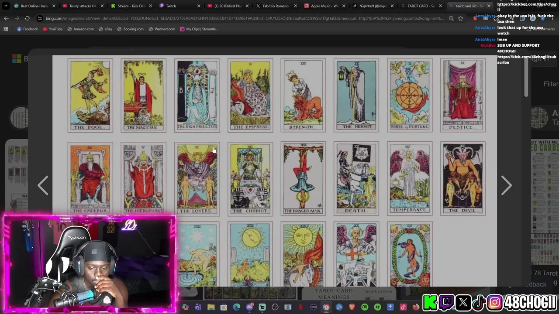Go back using browser back arrow
The width and height of the screenshot is (559, 314).
pyautogui.click(x=6, y=18)
